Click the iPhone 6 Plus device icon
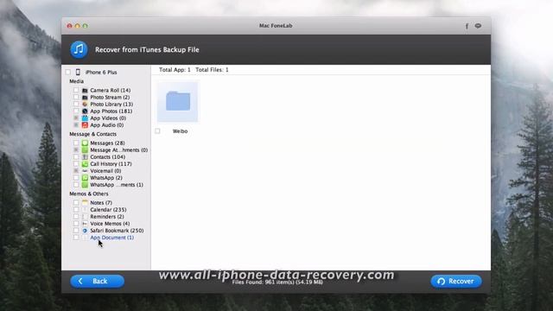 coord(78,72)
